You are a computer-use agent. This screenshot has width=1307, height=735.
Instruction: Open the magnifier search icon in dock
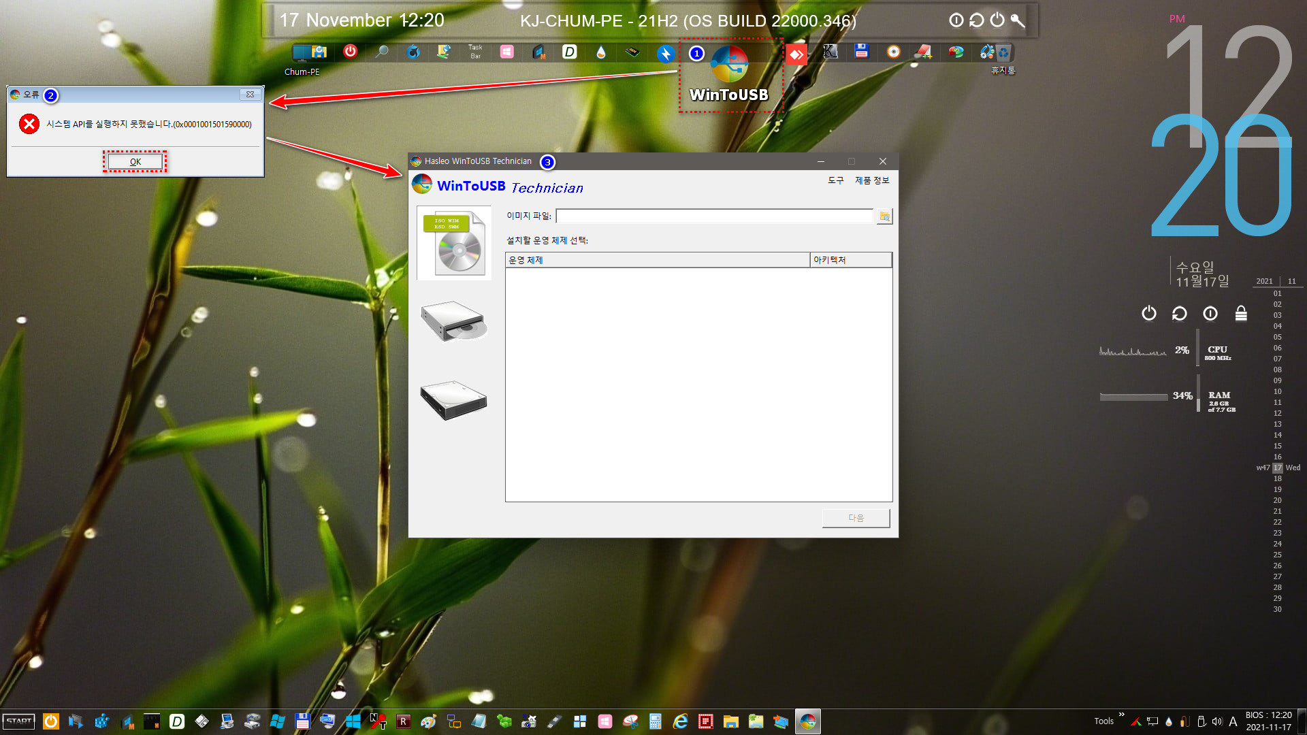pos(382,52)
